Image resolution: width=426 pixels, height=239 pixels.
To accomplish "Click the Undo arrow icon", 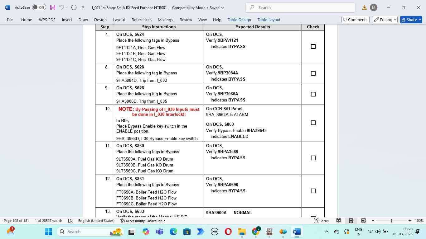I will coord(62,7).
